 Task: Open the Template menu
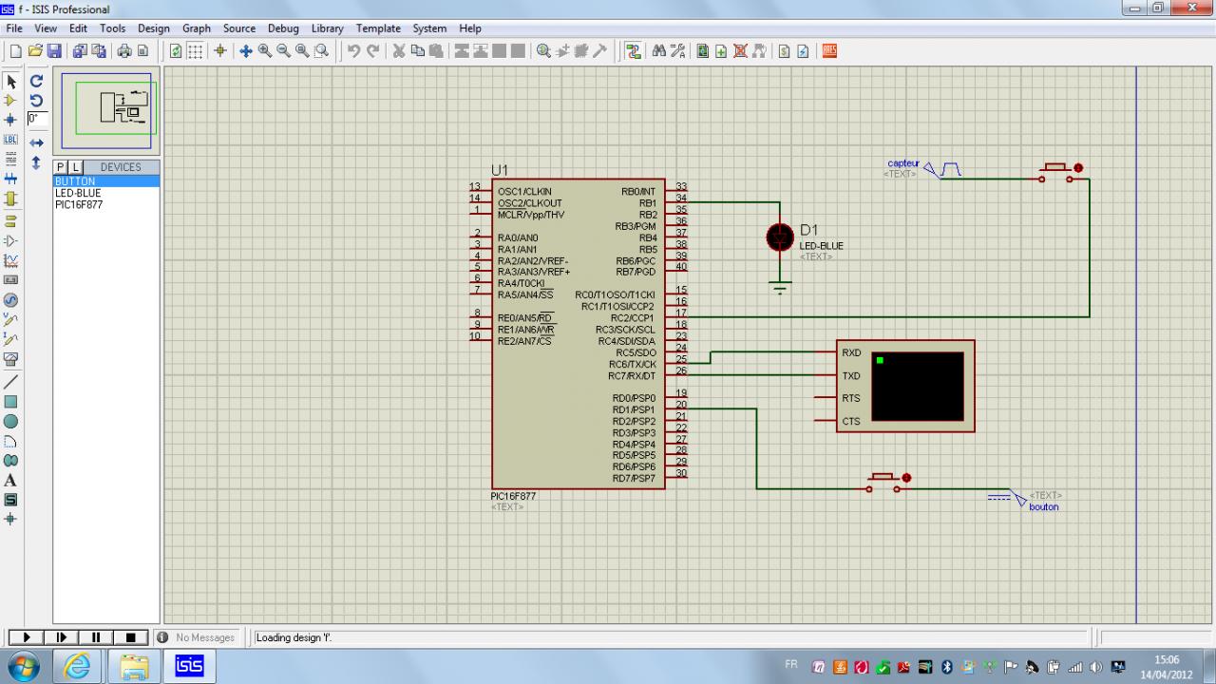click(x=378, y=28)
